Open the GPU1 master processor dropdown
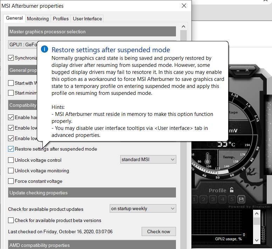 [x=22, y=45]
